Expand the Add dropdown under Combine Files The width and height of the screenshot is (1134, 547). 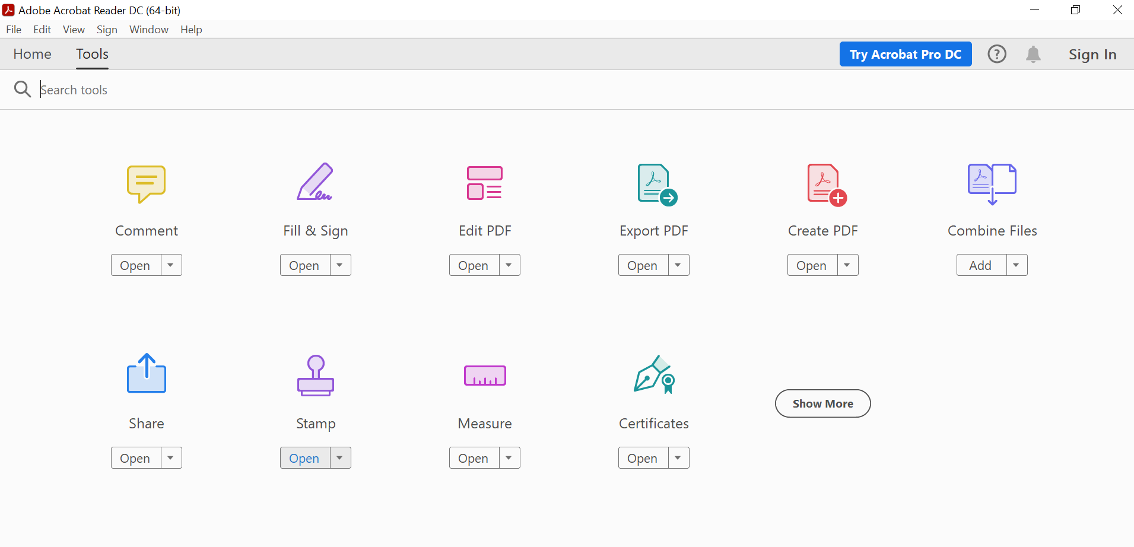pos(1017,265)
